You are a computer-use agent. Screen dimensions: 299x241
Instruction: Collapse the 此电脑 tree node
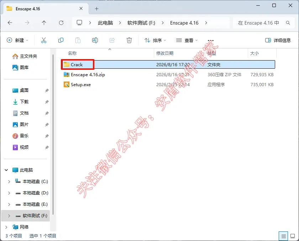tap(6, 170)
